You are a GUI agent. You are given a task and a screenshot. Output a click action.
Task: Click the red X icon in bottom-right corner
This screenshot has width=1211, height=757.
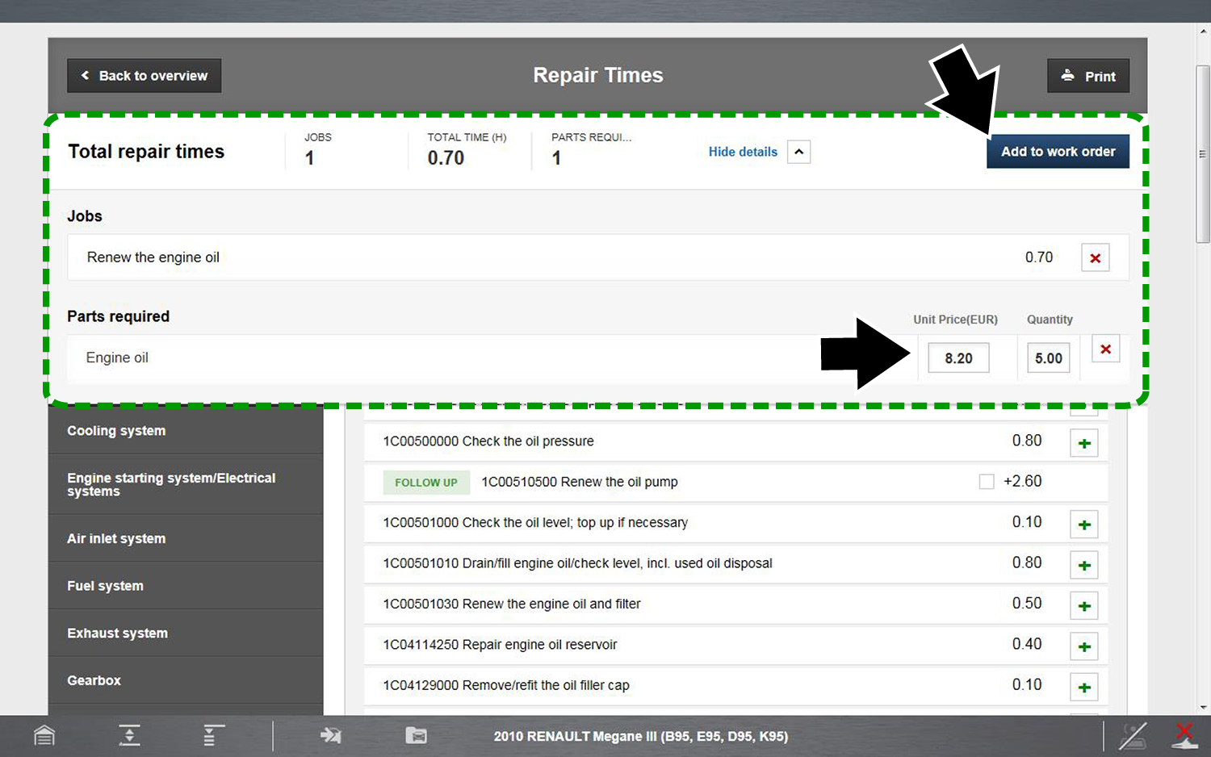[1184, 735]
